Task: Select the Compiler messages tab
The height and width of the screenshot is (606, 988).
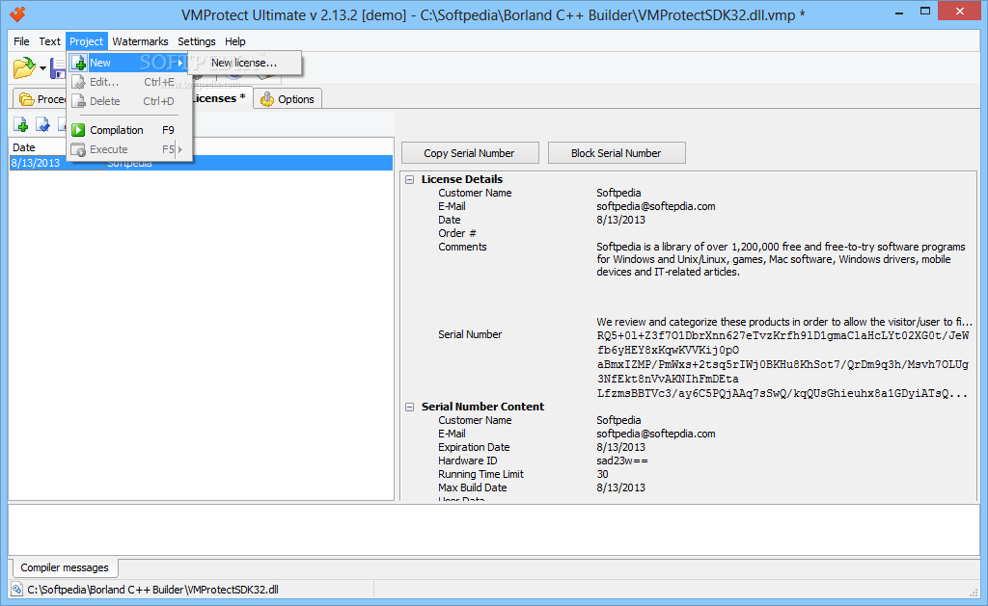Action: click(x=65, y=567)
